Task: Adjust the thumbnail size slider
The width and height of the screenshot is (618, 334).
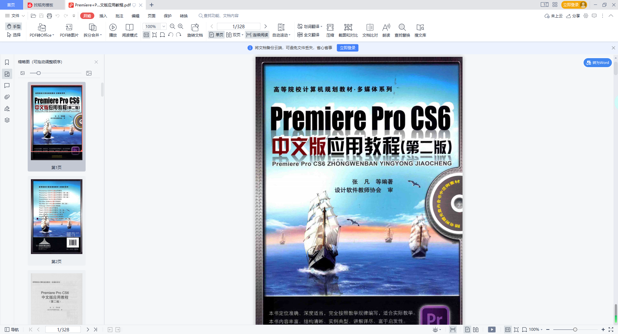Action: [x=38, y=73]
